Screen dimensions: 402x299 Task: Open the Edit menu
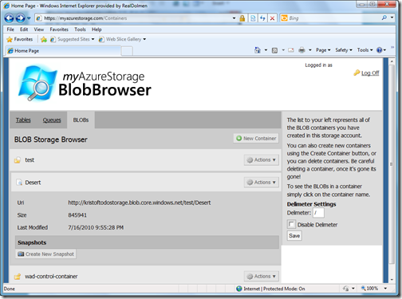[x=24, y=30]
